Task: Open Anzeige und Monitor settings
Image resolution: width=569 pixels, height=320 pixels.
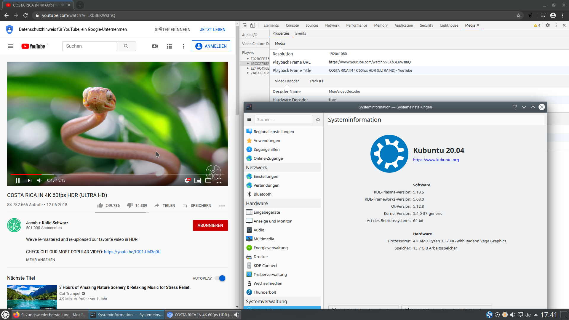Action: [282, 221]
